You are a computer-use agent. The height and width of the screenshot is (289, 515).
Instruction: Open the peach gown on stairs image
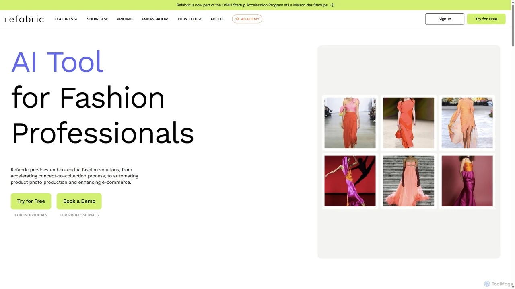click(408, 181)
